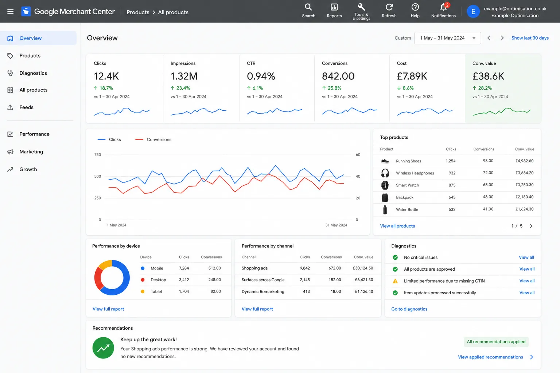Select the Clicks metric card
Screen dimensions: 560x373
(124, 89)
